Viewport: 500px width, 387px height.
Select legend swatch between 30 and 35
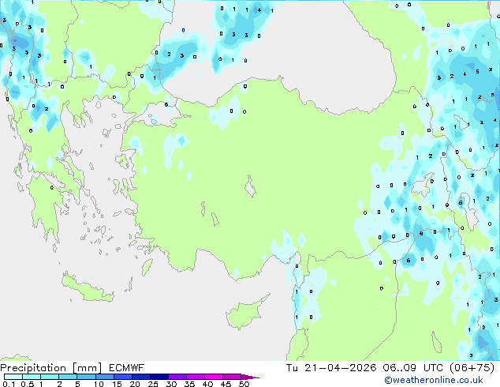(x=177, y=377)
